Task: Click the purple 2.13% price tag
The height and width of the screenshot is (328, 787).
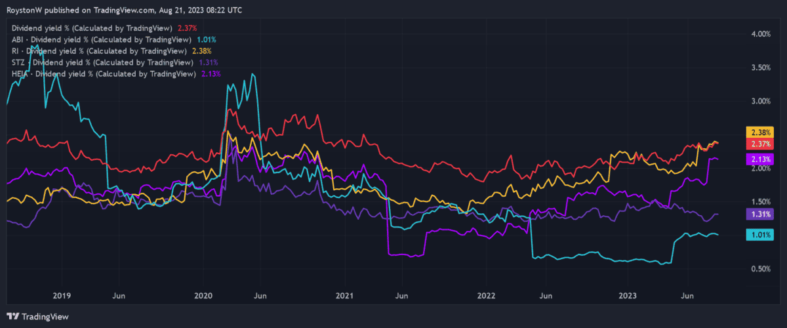Action: pos(760,159)
